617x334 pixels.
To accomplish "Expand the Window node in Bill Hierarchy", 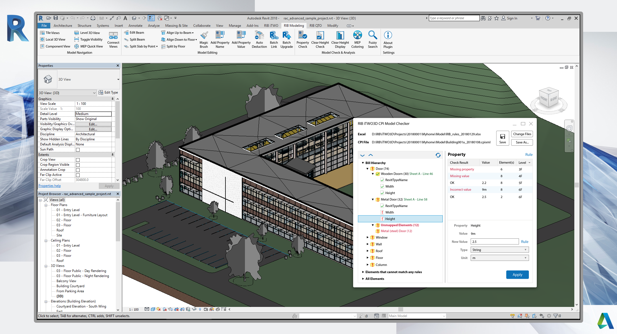I will tap(367, 237).
